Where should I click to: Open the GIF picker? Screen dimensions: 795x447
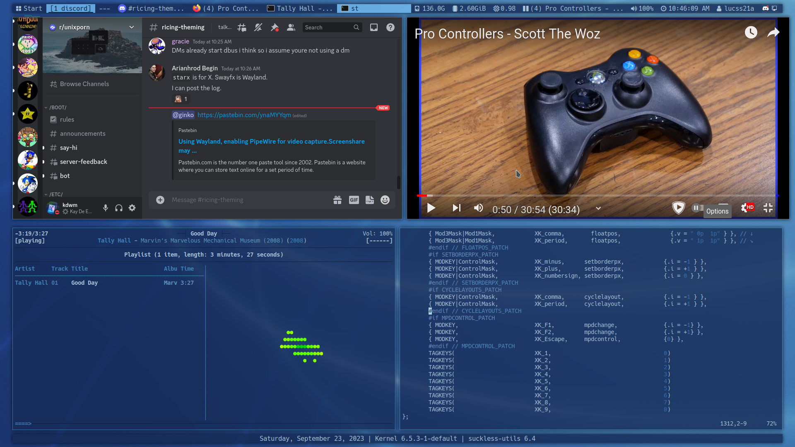point(354,200)
